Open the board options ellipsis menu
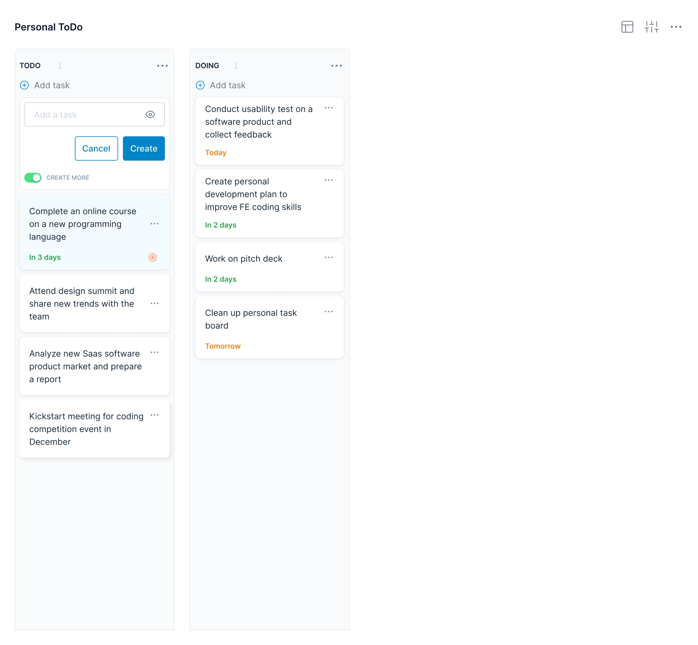The width and height of the screenshot is (698, 645). coord(676,27)
